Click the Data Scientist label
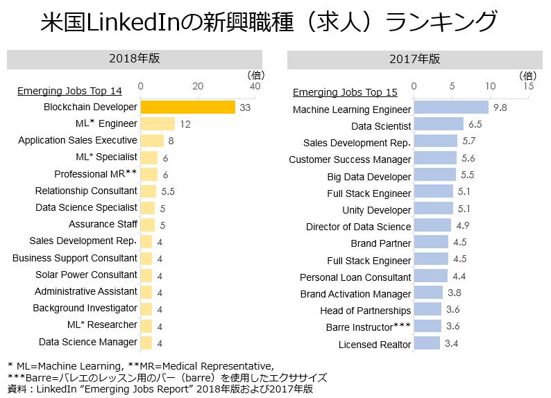Viewport: 551px width, 398px height. tap(381, 126)
